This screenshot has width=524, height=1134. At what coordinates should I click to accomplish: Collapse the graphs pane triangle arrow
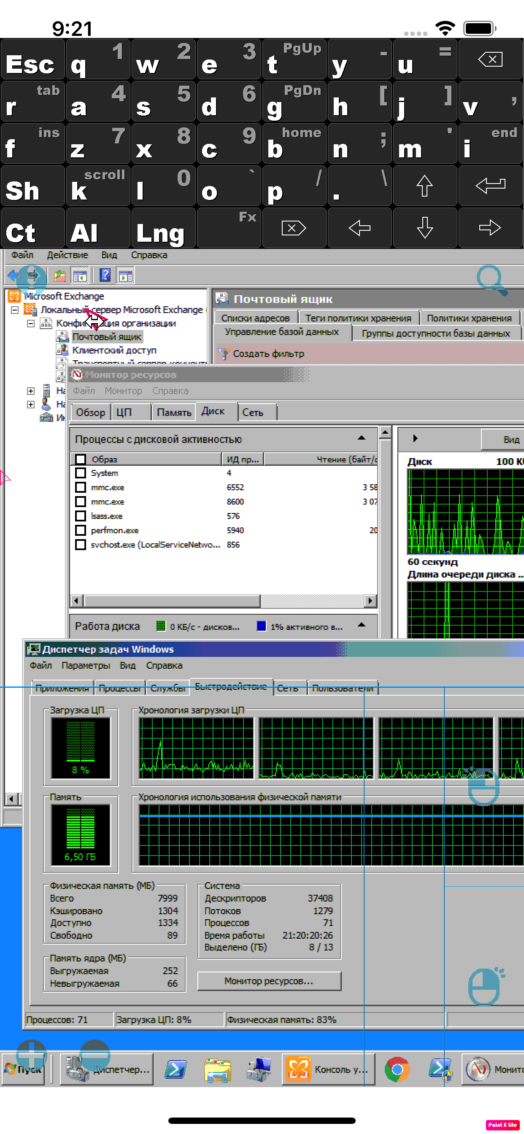pos(415,438)
